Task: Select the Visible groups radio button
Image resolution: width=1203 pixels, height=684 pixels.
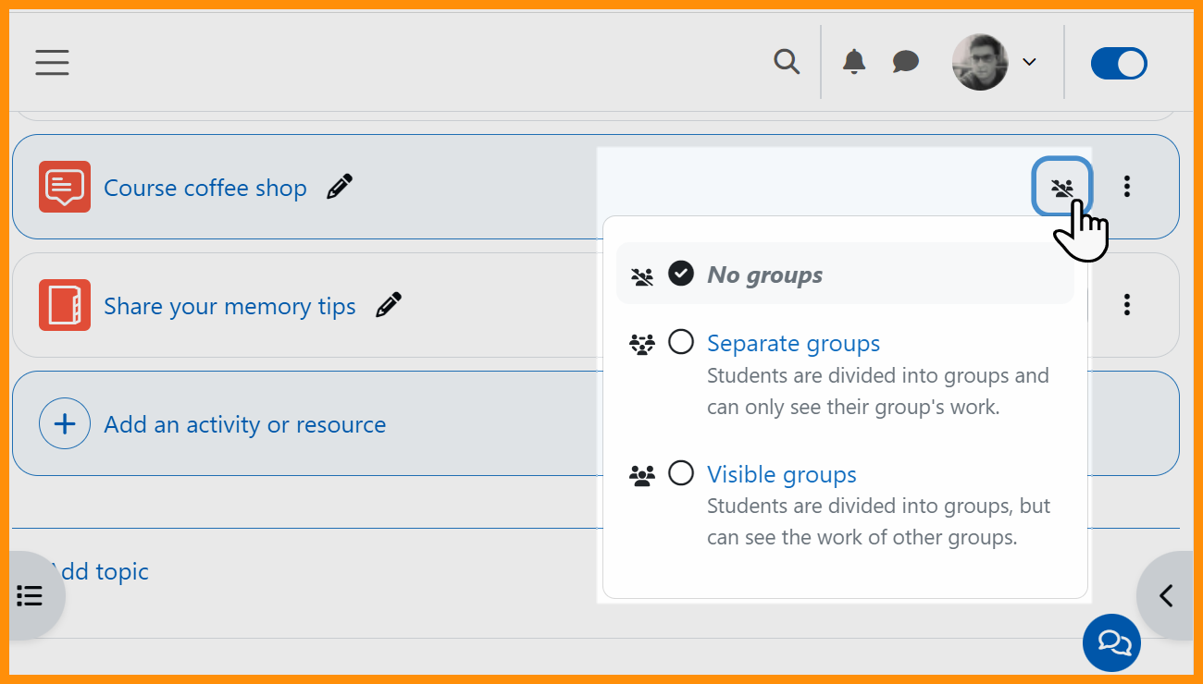Action: click(x=681, y=474)
